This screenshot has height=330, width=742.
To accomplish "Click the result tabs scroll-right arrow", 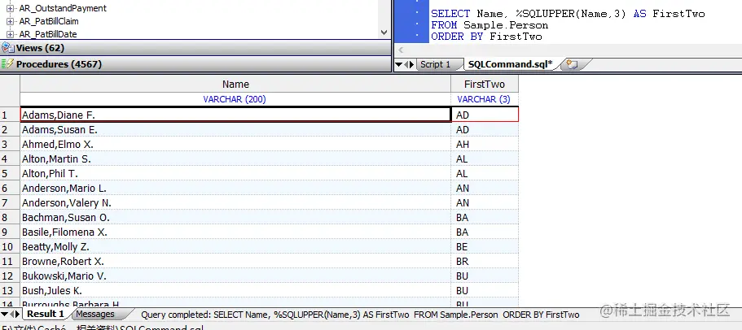I will click(x=17, y=314).
